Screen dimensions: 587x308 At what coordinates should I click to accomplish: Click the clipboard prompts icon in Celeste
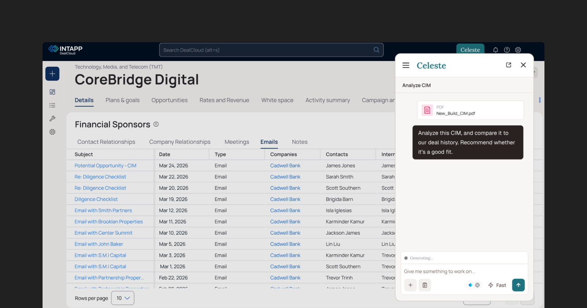[425, 285]
